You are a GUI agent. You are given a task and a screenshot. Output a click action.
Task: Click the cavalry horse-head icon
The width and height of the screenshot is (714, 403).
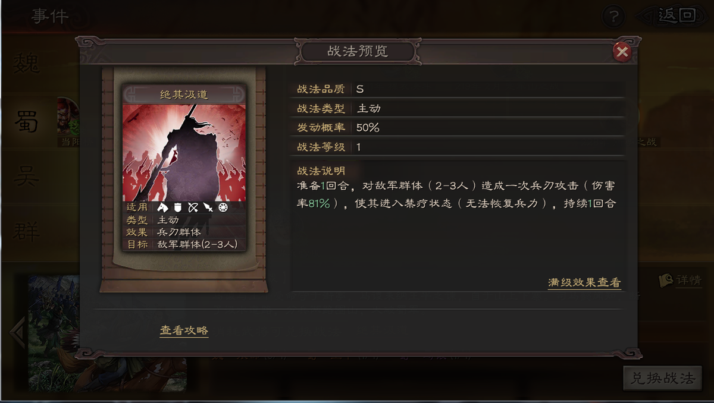point(162,207)
